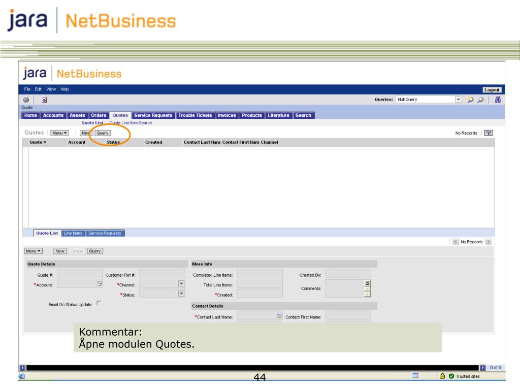
Task: Click New beside the Quotes list Menu
Action: 85,133
